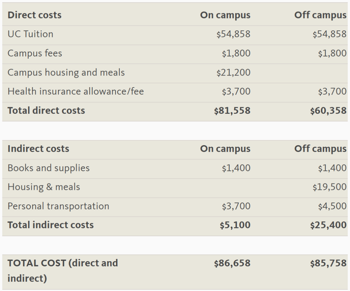Select the $19,500 off-campus housing amount
Screen dimensions: 350x291
(x=329, y=187)
